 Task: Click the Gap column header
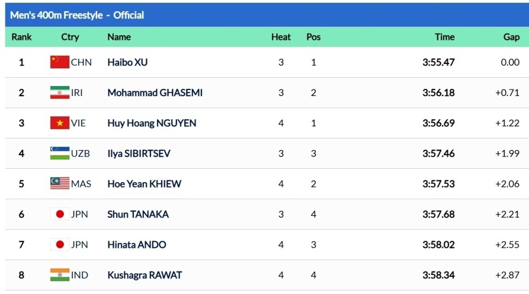(x=511, y=37)
